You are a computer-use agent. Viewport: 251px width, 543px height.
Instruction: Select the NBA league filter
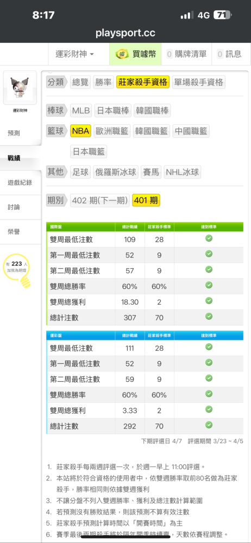click(x=81, y=131)
